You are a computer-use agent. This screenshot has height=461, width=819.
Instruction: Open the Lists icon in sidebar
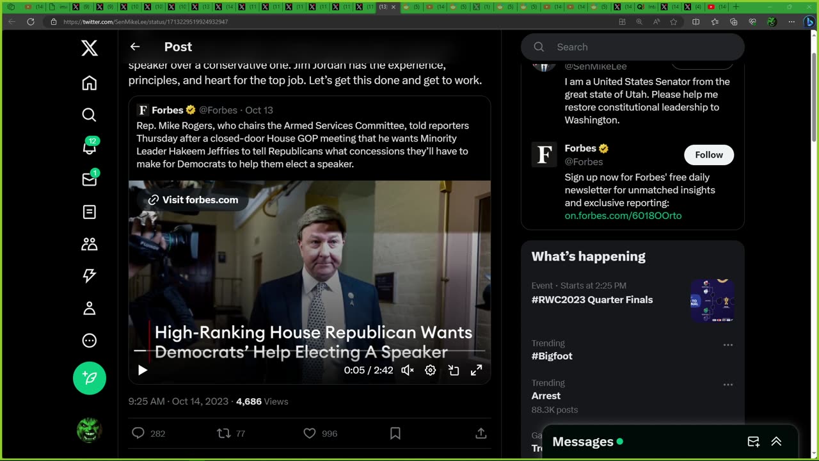coord(90,212)
